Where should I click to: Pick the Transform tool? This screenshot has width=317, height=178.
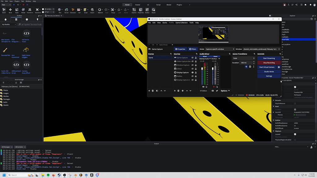pyautogui.click(x=30, y=11)
